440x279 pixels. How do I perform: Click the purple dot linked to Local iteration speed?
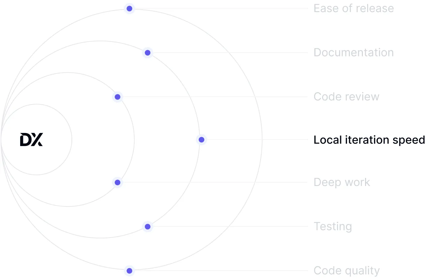click(x=201, y=140)
